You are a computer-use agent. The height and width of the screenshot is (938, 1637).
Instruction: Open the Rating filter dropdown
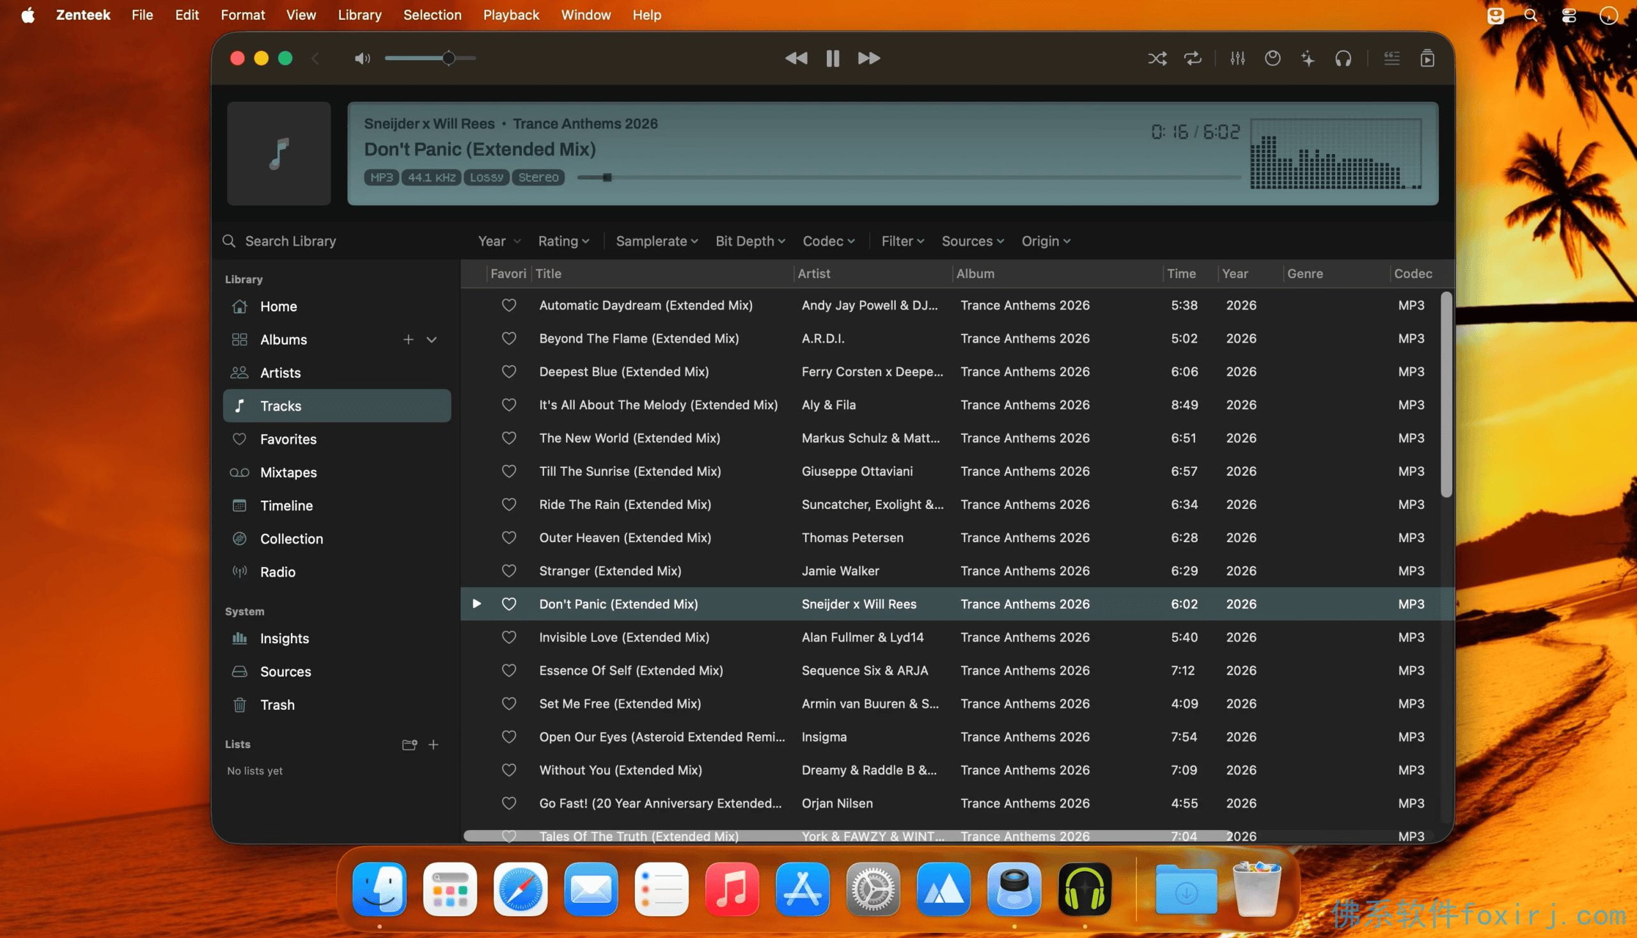[564, 241]
